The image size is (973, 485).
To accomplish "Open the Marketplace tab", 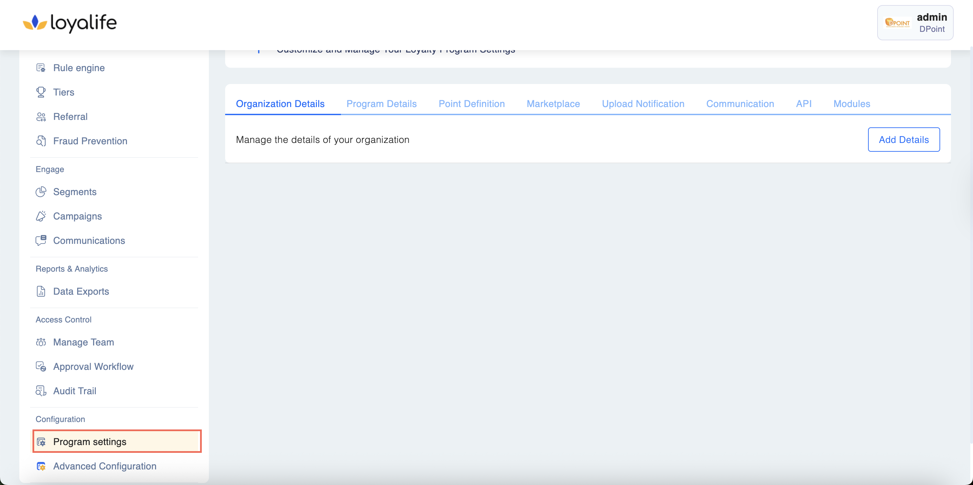I will [553, 104].
